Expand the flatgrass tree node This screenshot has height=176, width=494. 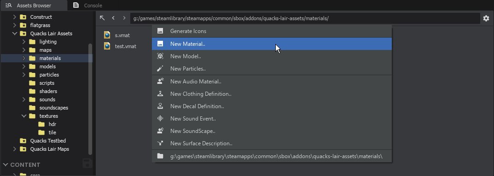pyautogui.click(x=14, y=25)
